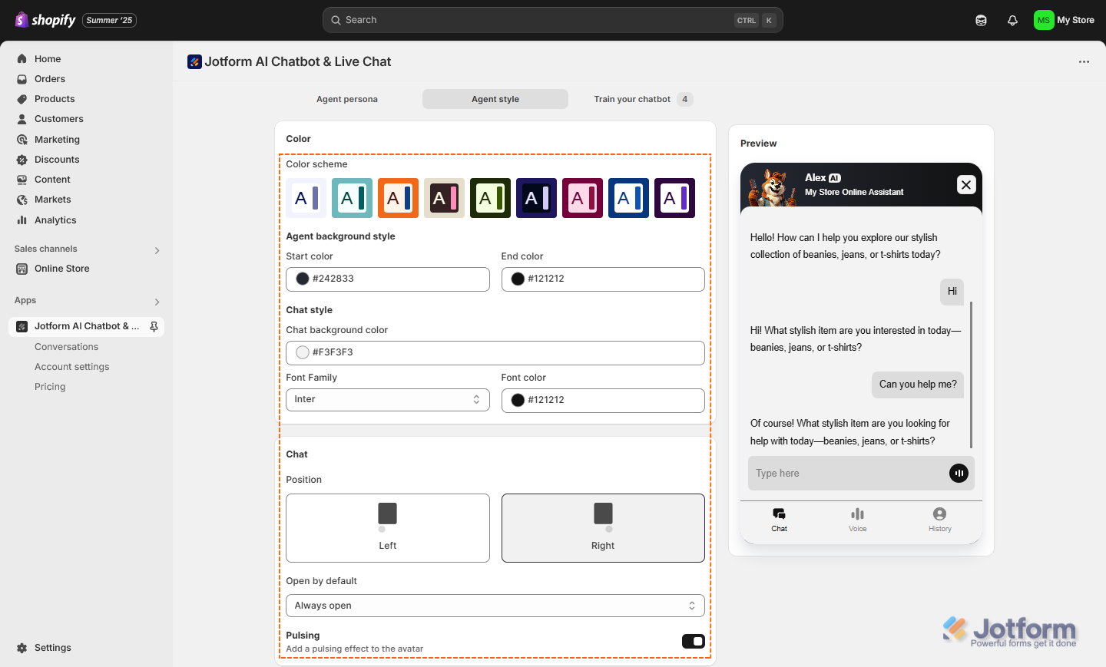
Task: Click the MS store avatar
Action: click(1044, 20)
